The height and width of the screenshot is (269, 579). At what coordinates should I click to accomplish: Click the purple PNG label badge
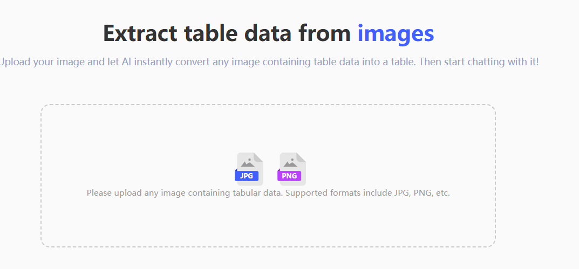pyautogui.click(x=289, y=176)
